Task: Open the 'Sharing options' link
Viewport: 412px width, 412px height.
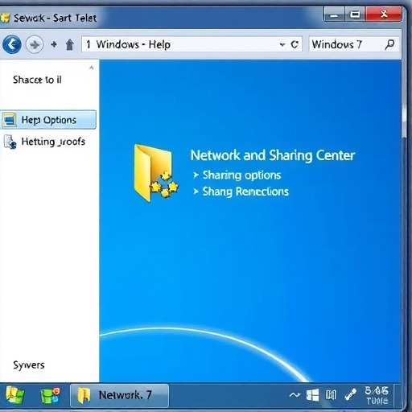Action: tap(241, 175)
